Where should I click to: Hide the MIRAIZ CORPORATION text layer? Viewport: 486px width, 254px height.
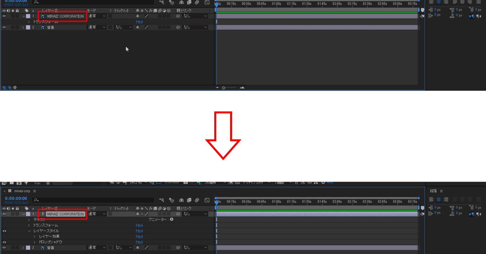pyautogui.click(x=4, y=214)
